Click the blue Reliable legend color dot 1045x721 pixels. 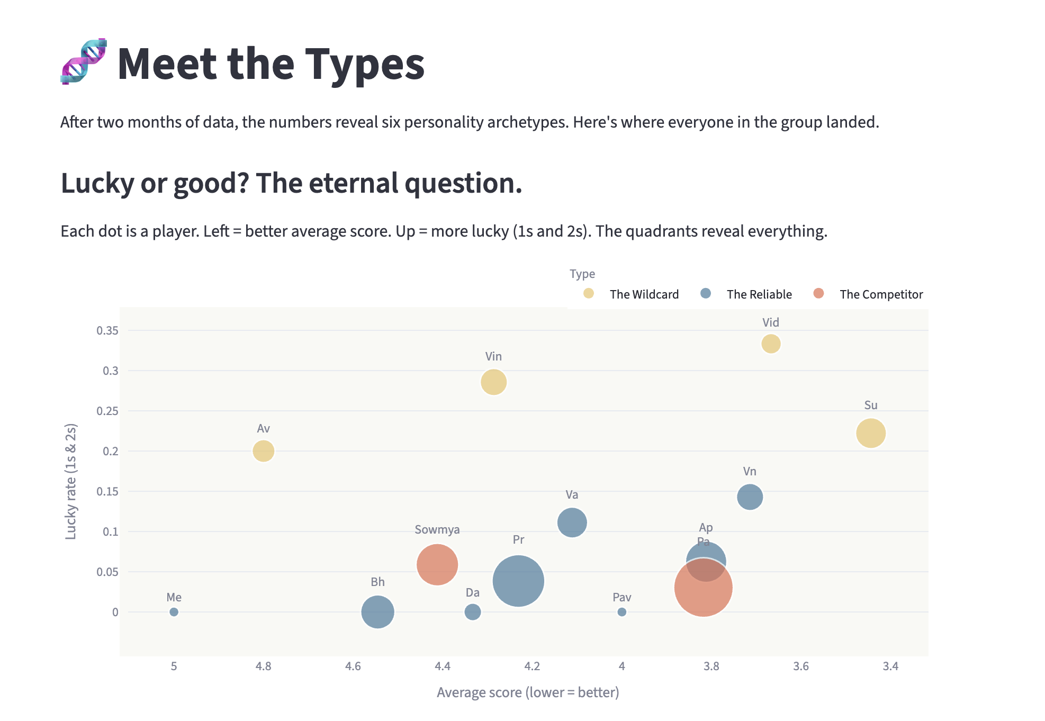click(705, 293)
